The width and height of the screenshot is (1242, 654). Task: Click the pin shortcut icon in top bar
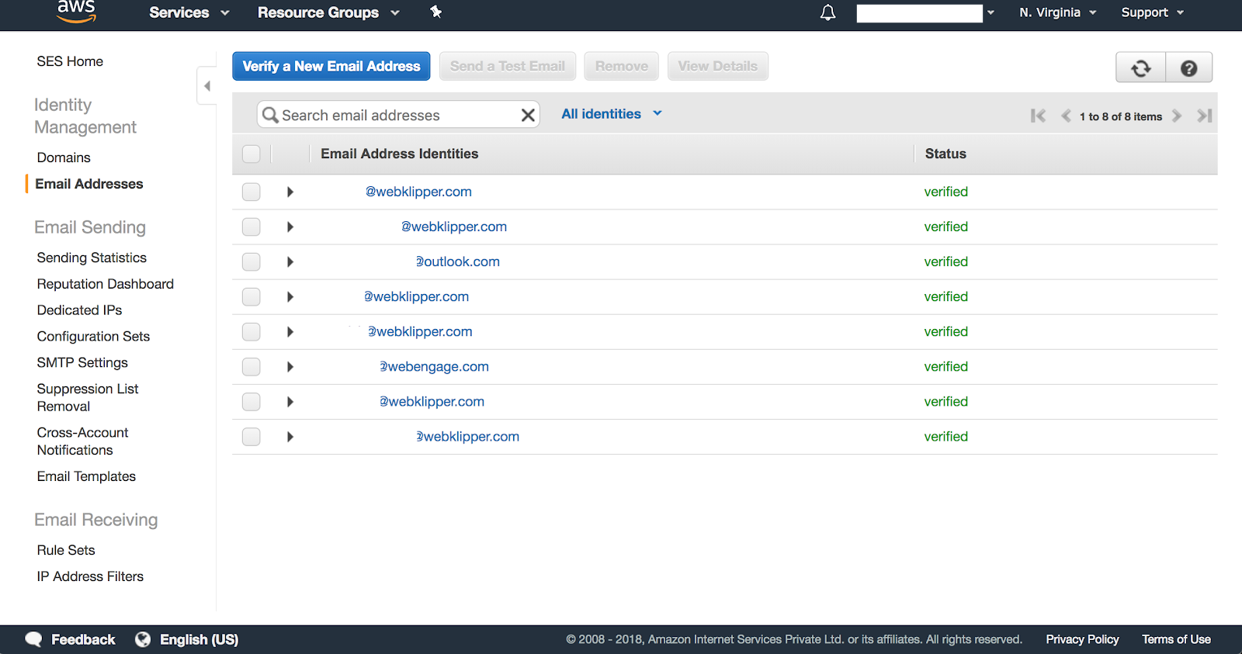[x=436, y=12]
